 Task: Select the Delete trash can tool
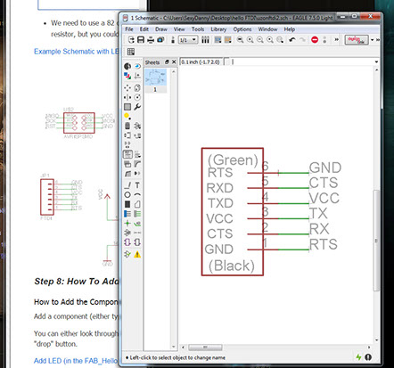127,126
